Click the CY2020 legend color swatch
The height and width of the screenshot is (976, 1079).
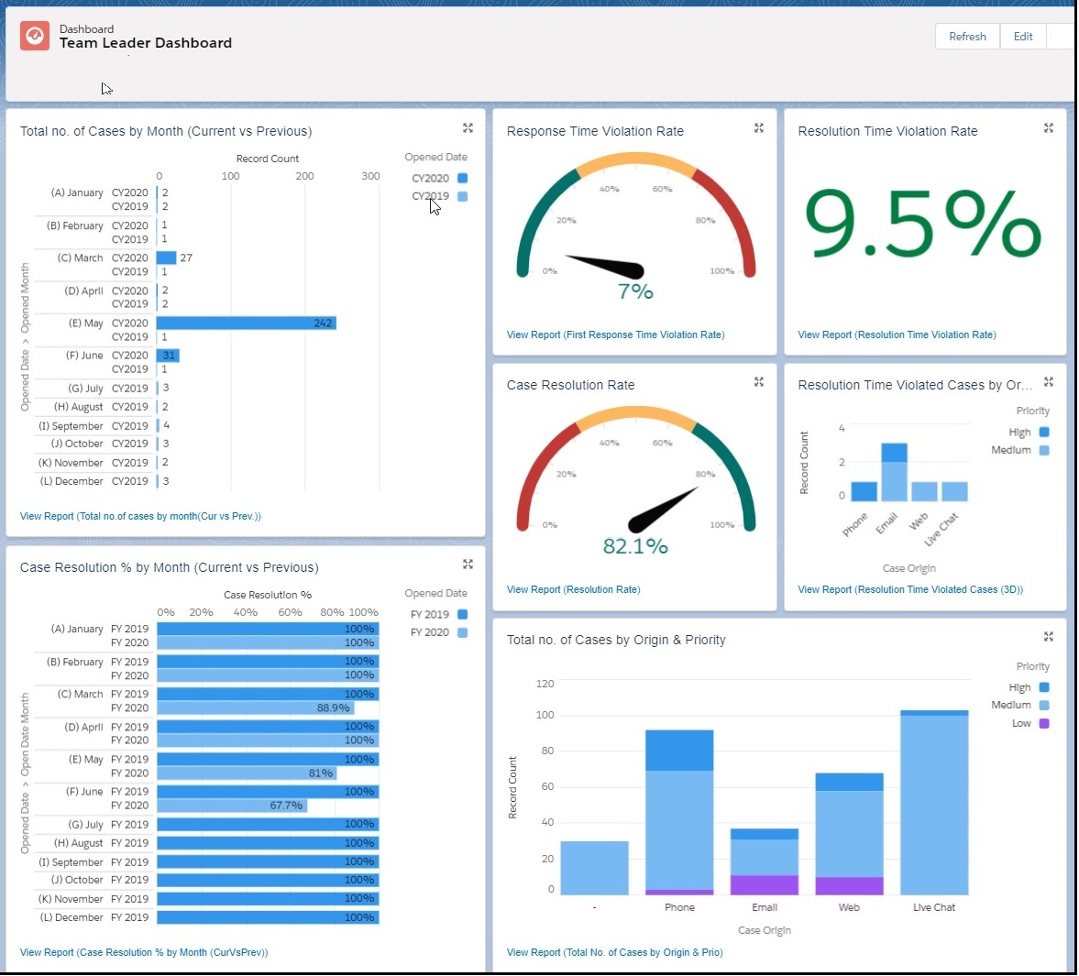(463, 179)
